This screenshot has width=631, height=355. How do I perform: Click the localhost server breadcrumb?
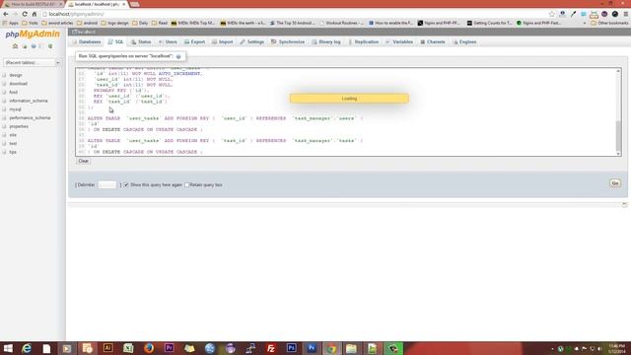pyautogui.click(x=83, y=32)
